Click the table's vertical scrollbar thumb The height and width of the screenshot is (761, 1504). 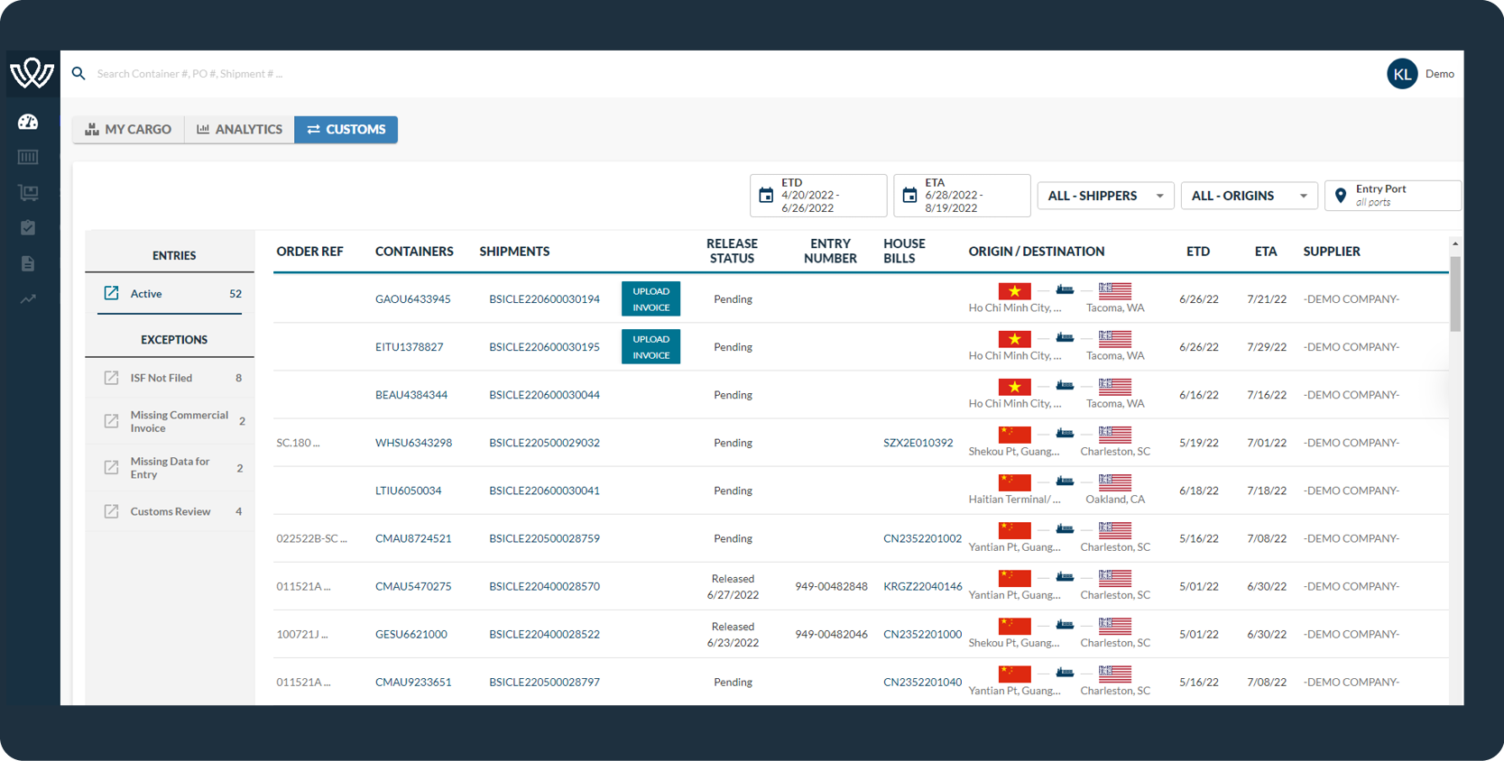pyautogui.click(x=1454, y=293)
